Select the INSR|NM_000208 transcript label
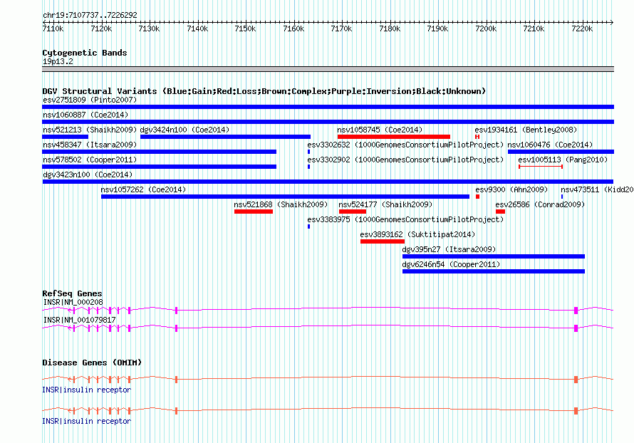Image resolution: width=634 pixels, height=443 pixels. click(x=73, y=303)
